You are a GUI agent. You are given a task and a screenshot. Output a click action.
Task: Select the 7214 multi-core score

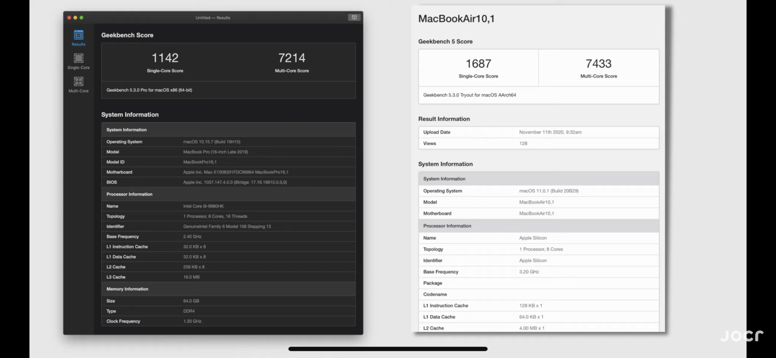pyautogui.click(x=292, y=58)
